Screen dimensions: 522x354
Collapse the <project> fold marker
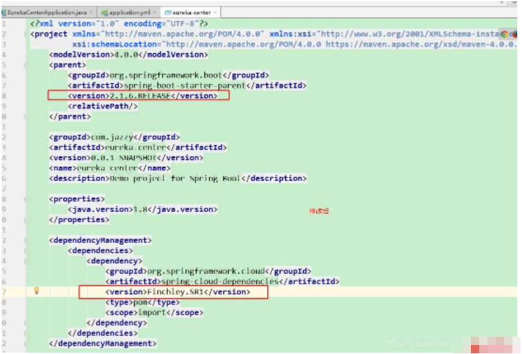tap(26, 34)
